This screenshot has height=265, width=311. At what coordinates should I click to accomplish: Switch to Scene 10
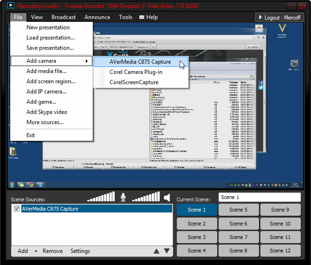tap(280, 224)
